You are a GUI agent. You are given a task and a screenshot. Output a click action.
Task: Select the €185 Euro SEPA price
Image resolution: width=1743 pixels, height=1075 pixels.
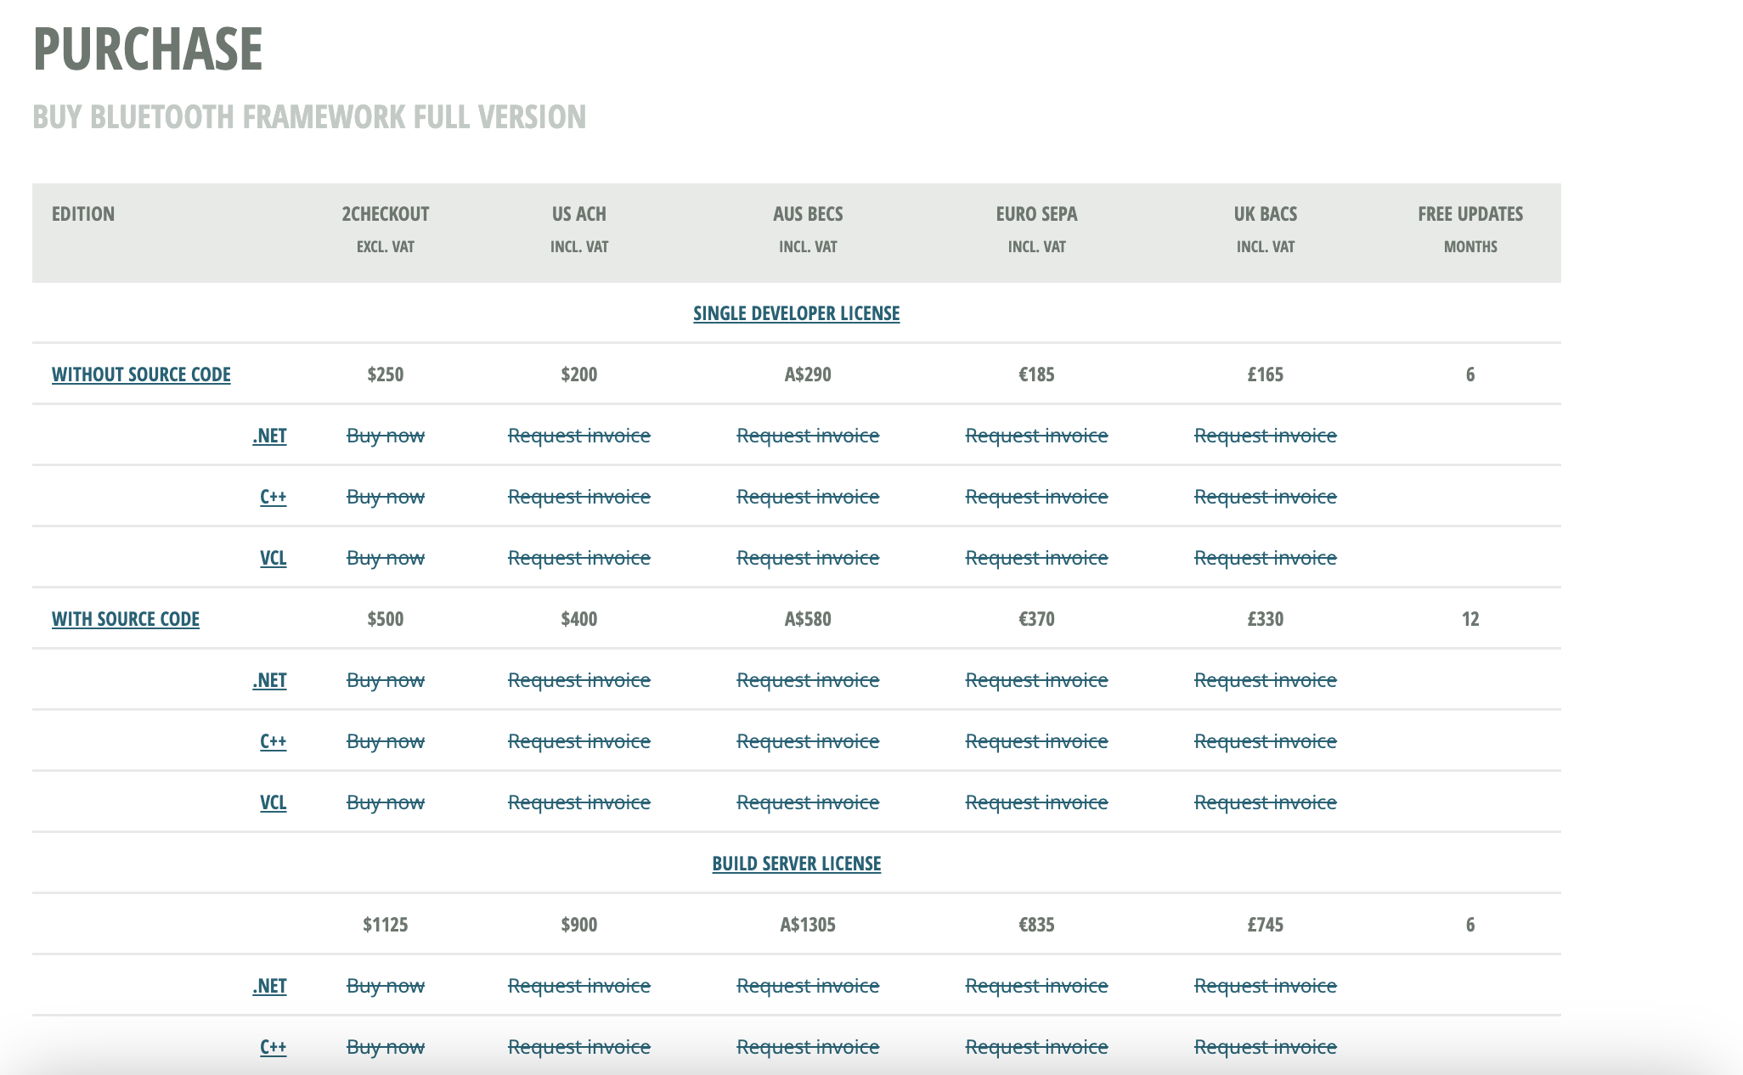coord(1036,374)
